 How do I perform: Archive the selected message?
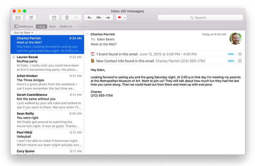click(53, 18)
